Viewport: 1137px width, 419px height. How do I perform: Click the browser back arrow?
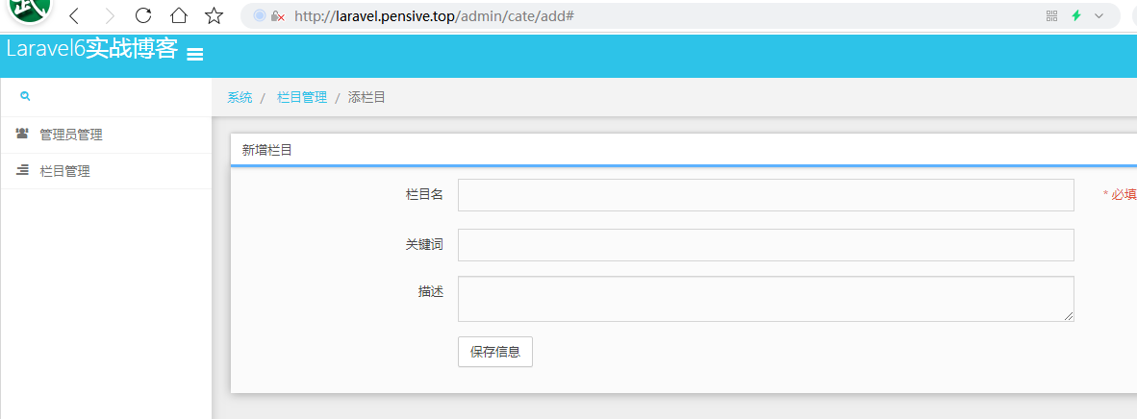click(x=74, y=15)
